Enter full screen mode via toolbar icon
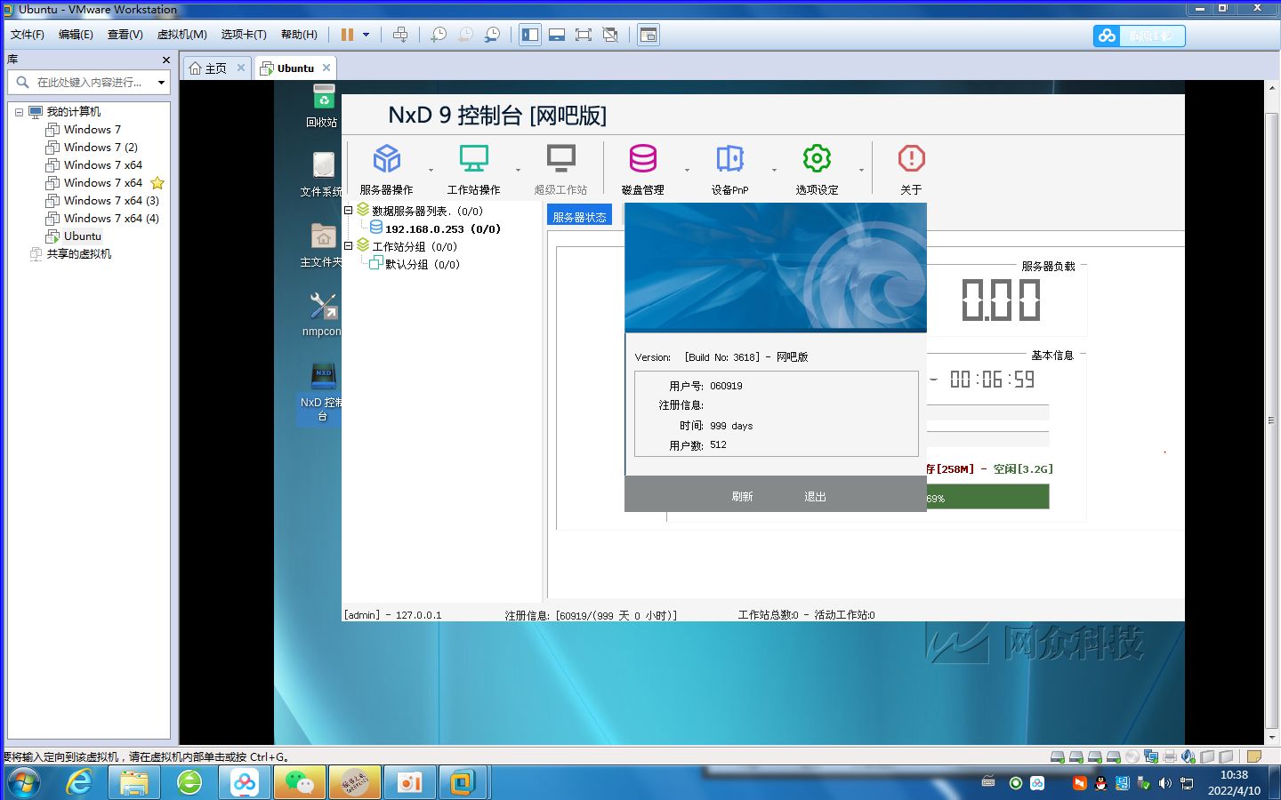The width and height of the screenshot is (1281, 800). point(584,35)
